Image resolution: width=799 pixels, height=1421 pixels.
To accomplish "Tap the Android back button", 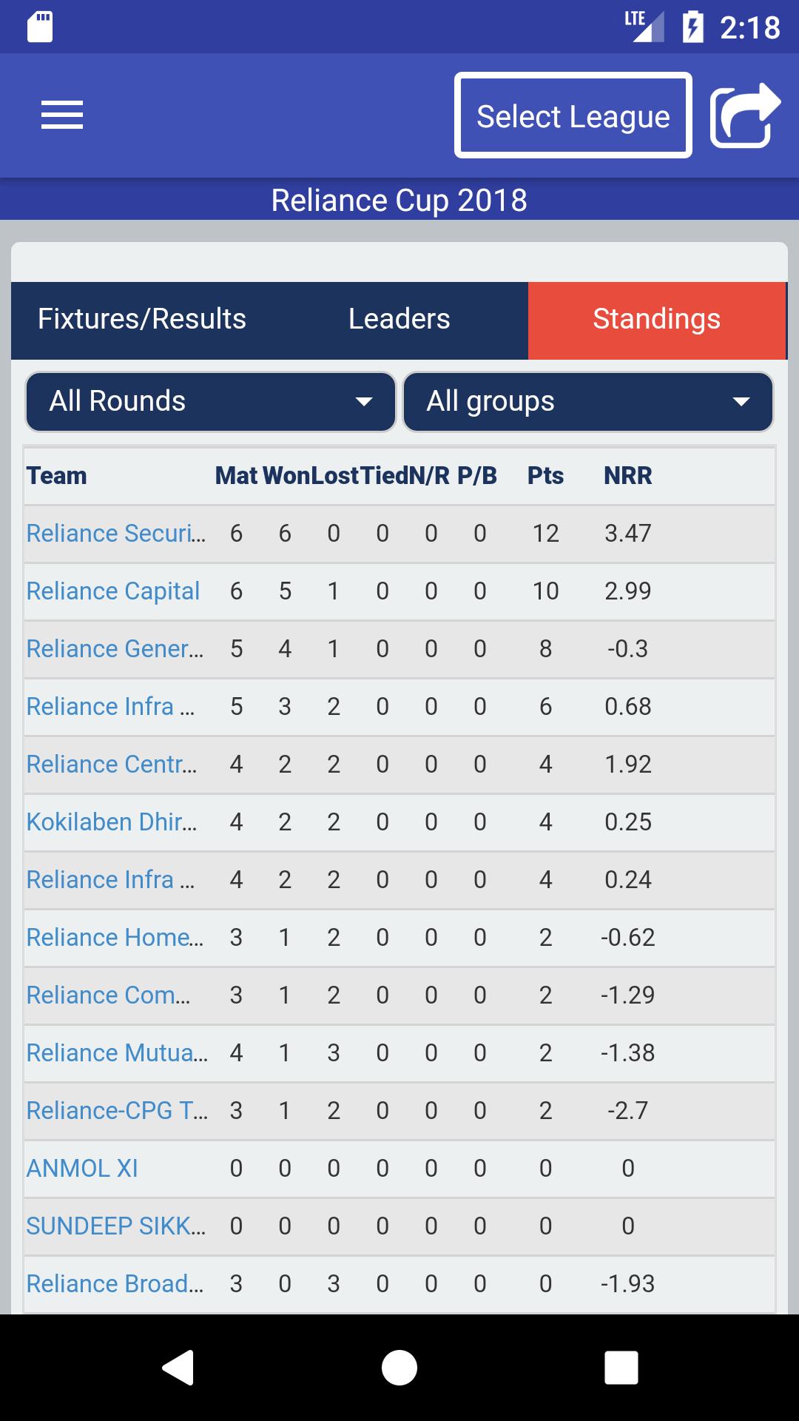I will (178, 1367).
